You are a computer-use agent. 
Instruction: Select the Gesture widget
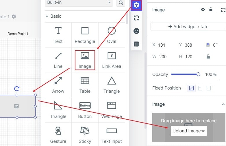click(x=58, y=135)
